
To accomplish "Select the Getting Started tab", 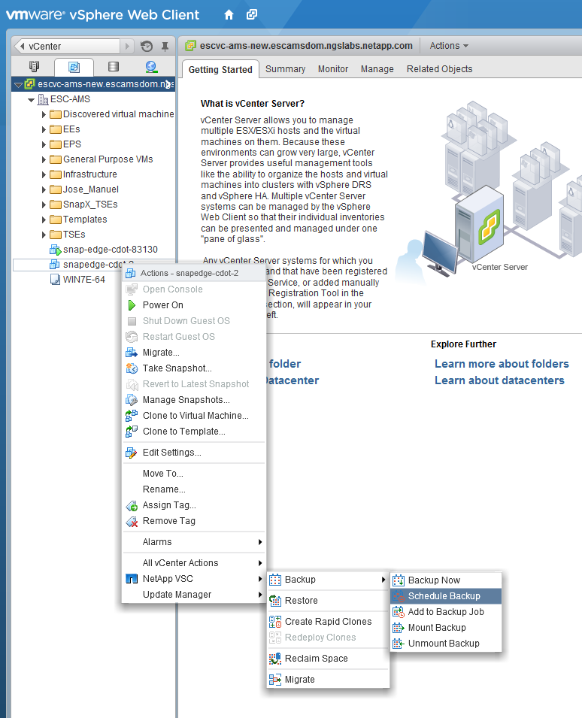I will (220, 70).
